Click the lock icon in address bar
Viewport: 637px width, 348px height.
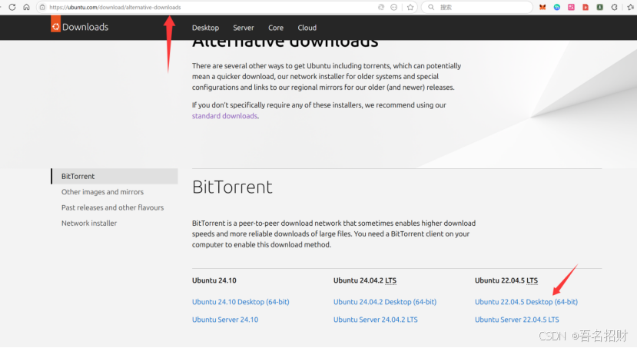tap(42, 7)
